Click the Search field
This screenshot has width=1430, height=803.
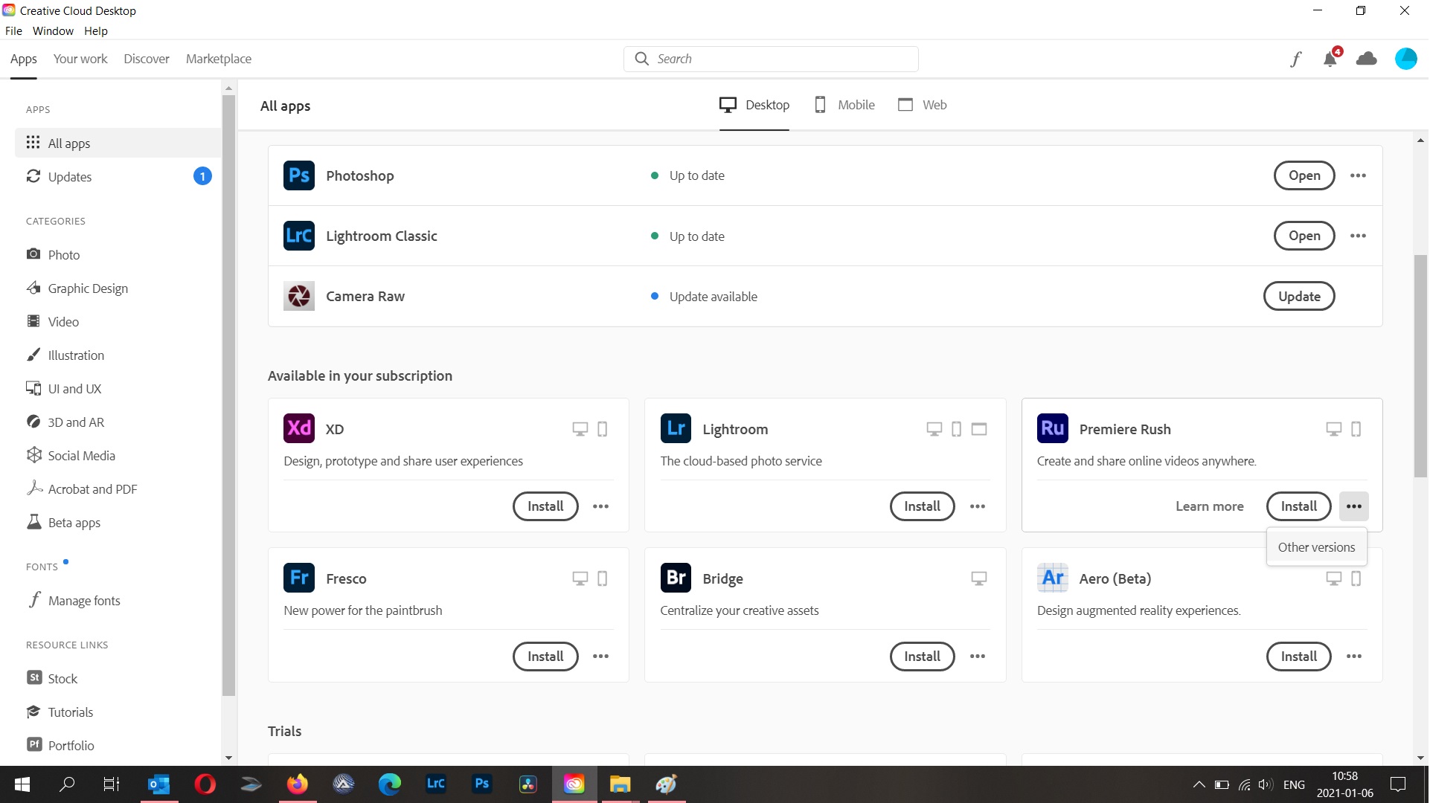tap(772, 58)
